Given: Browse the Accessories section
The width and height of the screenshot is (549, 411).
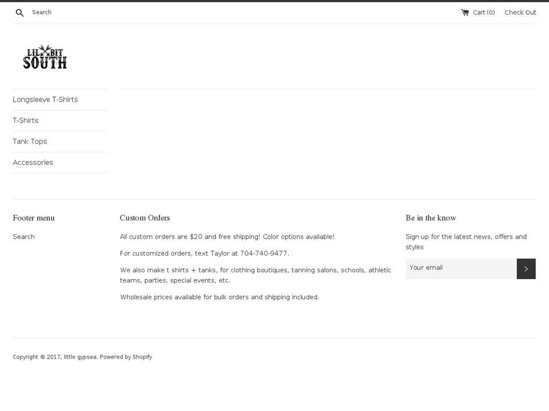Looking at the screenshot, I should coord(33,162).
